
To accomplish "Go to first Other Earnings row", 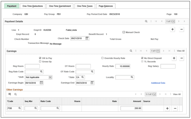I will tap(136, 94).
